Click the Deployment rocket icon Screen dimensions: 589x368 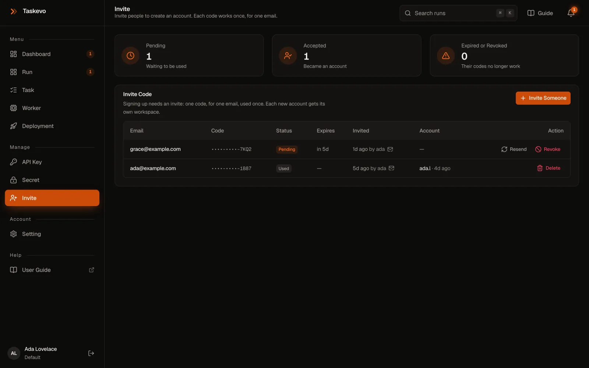pyautogui.click(x=14, y=126)
